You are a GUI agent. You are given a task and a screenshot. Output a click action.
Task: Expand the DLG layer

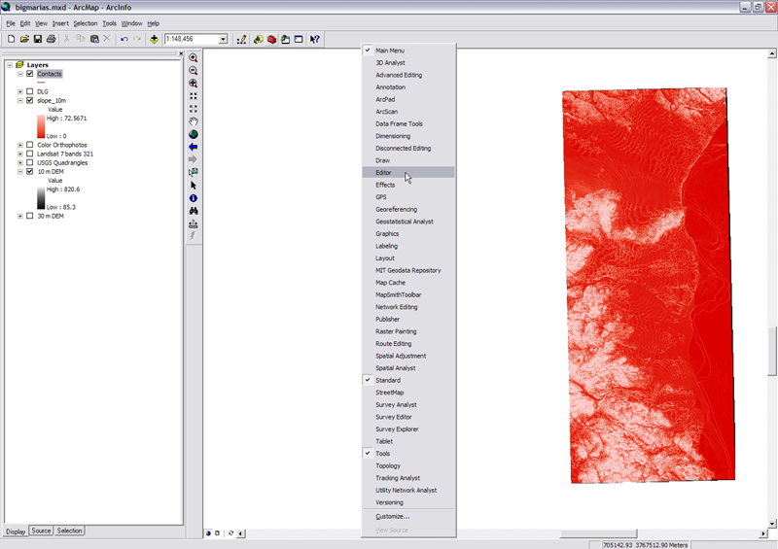pyautogui.click(x=20, y=91)
